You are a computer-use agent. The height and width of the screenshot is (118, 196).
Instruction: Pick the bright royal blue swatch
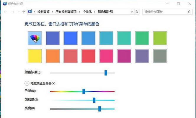point(71,38)
